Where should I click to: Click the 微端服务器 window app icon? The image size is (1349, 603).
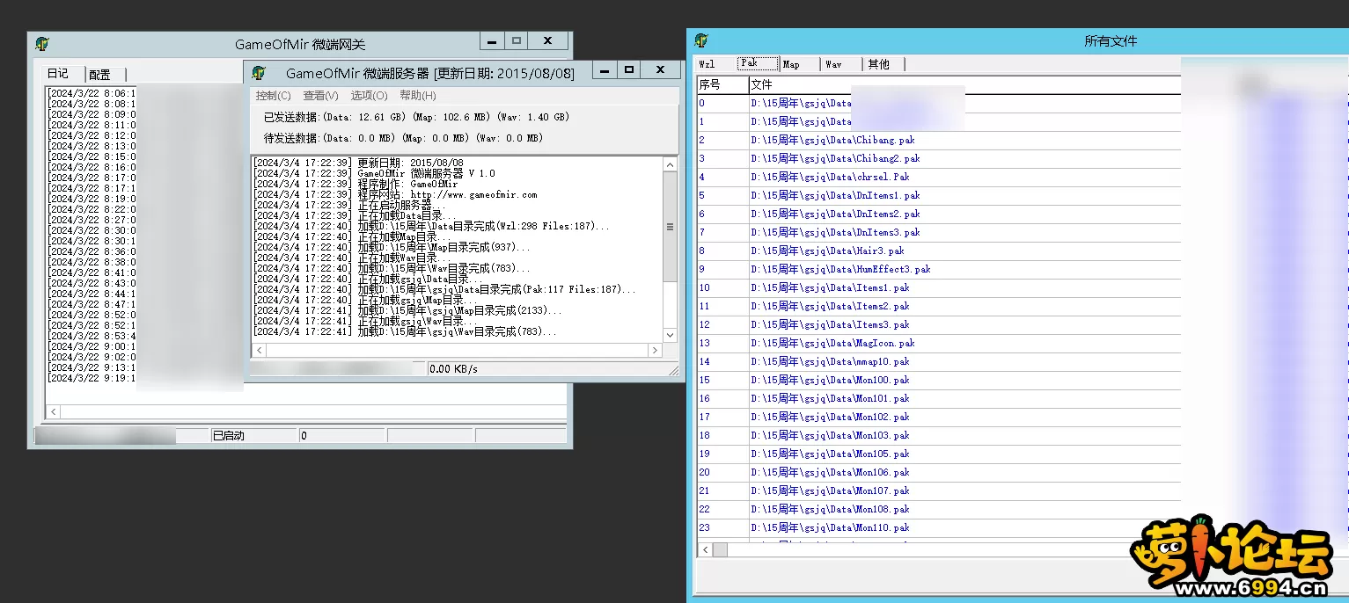(x=259, y=72)
